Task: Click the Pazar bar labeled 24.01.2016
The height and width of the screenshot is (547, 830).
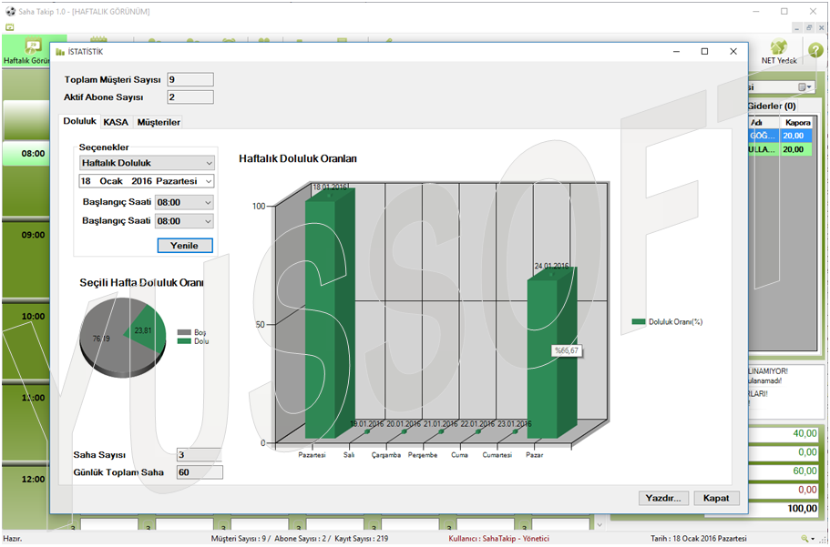Action: (550, 353)
